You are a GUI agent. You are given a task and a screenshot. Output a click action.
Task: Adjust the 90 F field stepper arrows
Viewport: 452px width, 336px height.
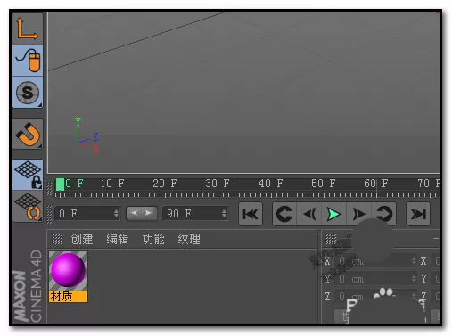[x=224, y=213]
